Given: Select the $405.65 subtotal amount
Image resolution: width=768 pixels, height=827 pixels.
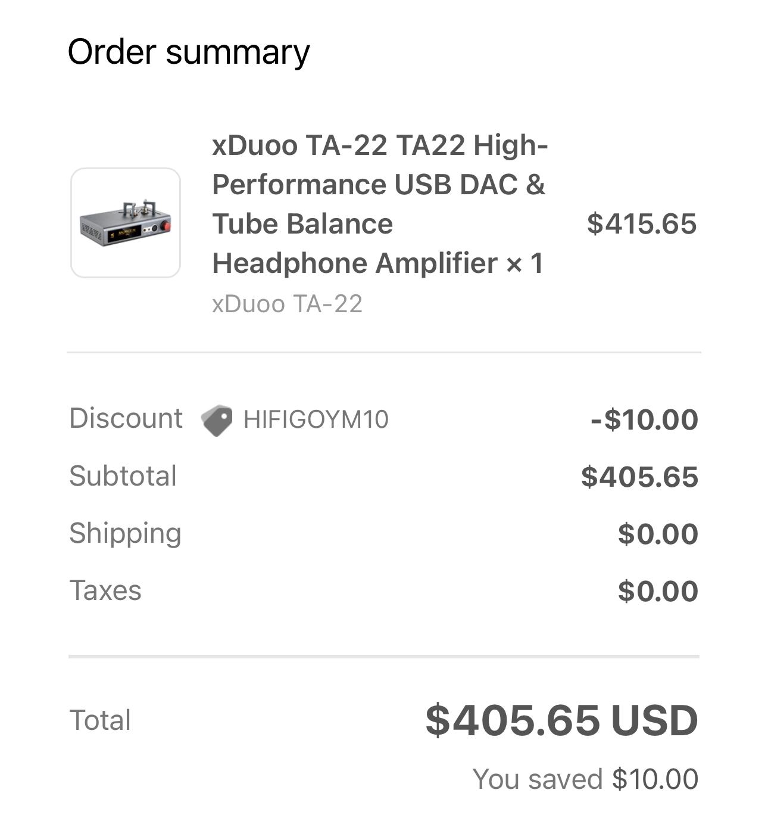Looking at the screenshot, I should 639,477.
